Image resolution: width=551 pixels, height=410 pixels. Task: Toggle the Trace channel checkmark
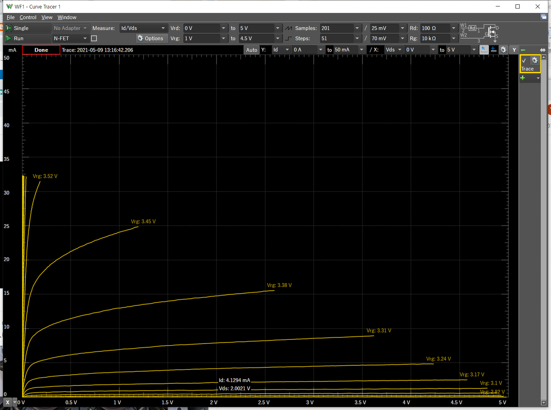tap(524, 61)
